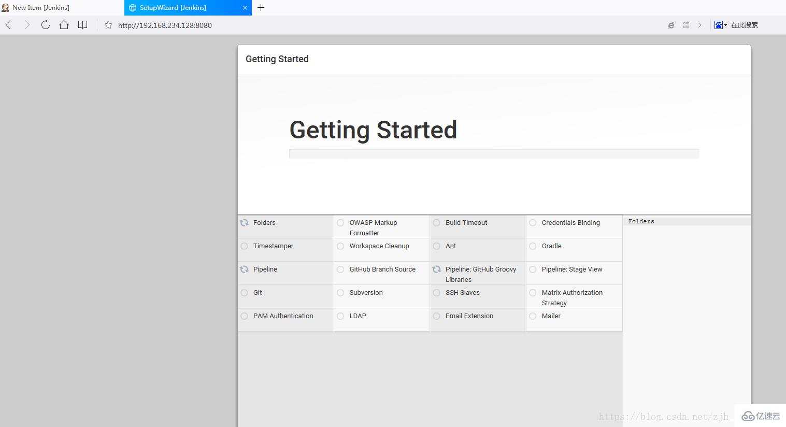Screen dimensions: 786x427
Task: Click the IE compatibility mode icon
Action: click(x=671, y=25)
